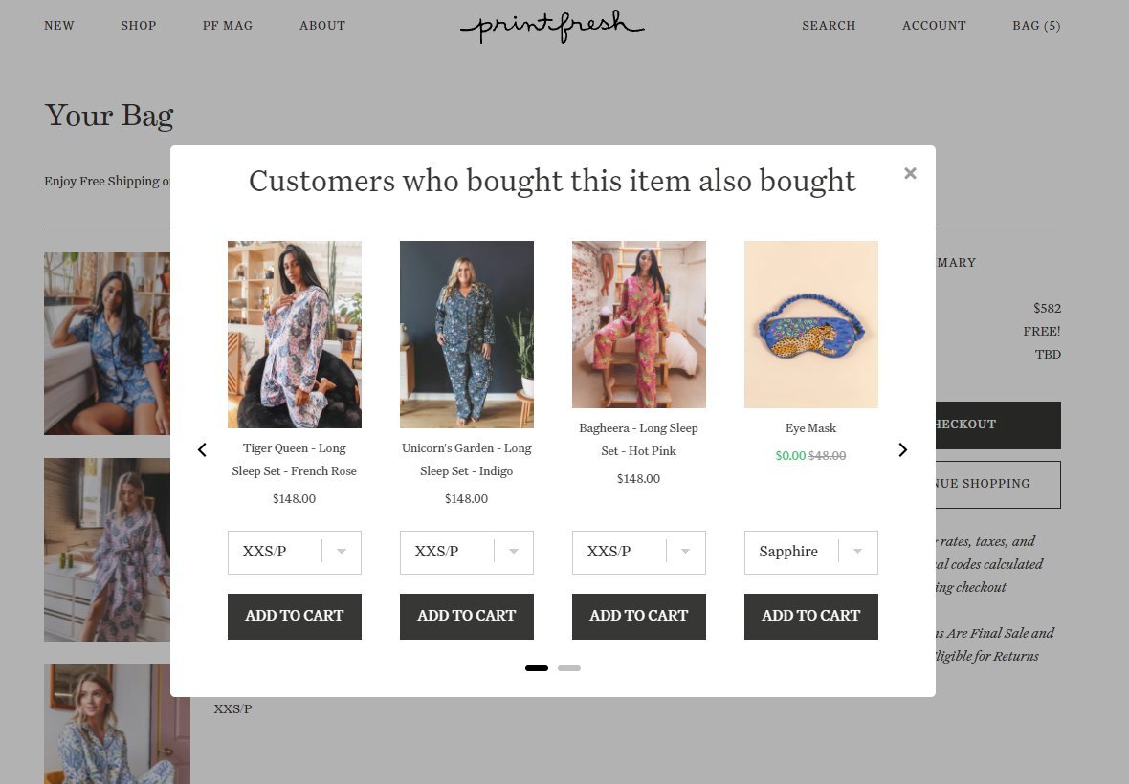Image resolution: width=1129 pixels, height=784 pixels.
Task: Open the Shop menu
Action: 139,26
